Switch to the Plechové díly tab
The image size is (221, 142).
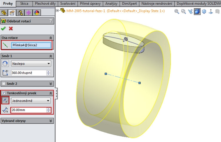tap(45, 4)
